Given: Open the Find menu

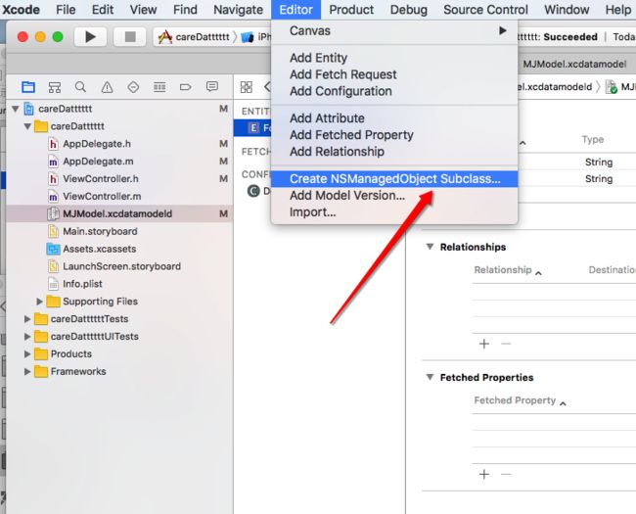Looking at the screenshot, I should coord(185,10).
